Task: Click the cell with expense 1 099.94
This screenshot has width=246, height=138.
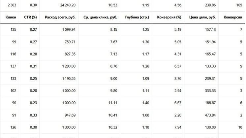Action: [69, 30]
